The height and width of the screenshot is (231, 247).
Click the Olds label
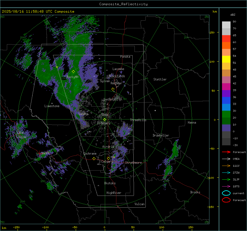tap(105, 115)
